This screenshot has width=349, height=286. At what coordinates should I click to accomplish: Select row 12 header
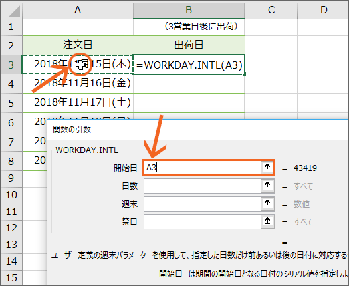[11, 228]
